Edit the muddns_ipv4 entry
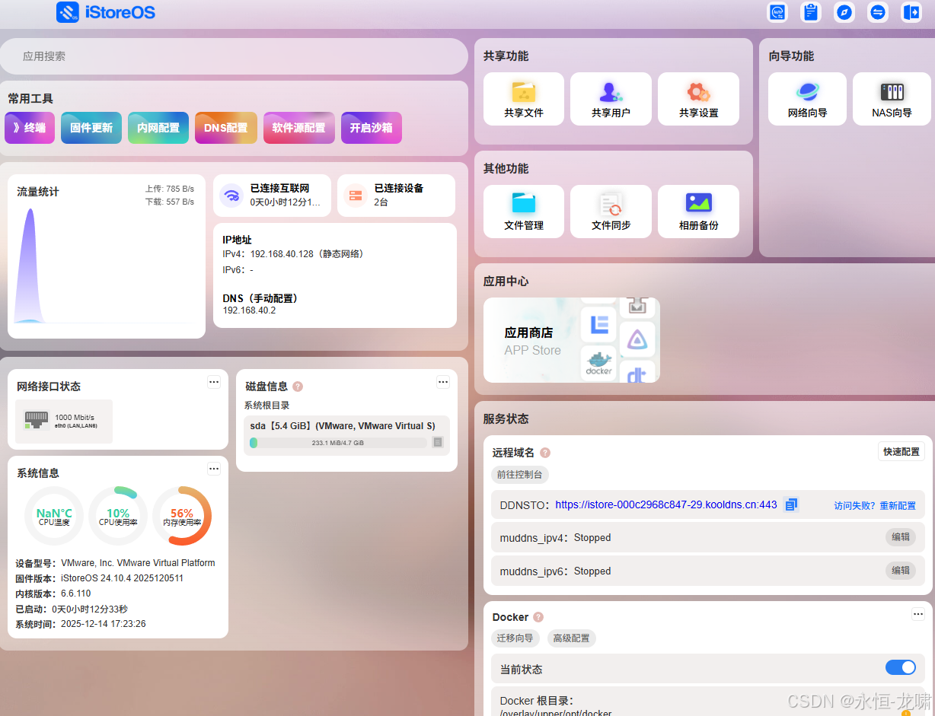The image size is (935, 716). pyautogui.click(x=901, y=537)
